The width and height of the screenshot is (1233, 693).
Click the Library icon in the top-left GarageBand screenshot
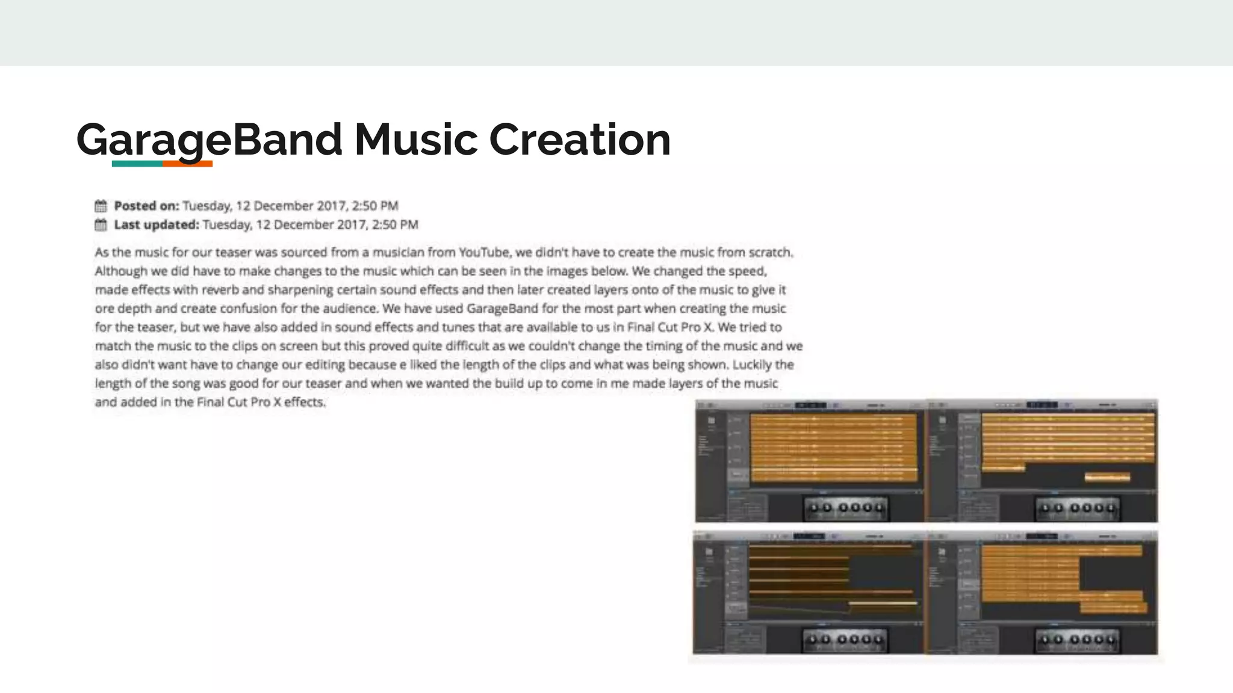711,420
